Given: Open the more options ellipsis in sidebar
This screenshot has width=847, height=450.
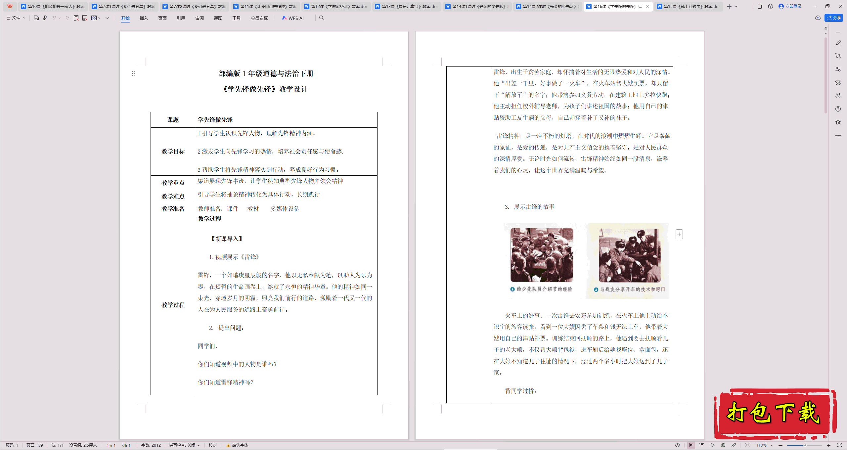Looking at the screenshot, I should 838,135.
